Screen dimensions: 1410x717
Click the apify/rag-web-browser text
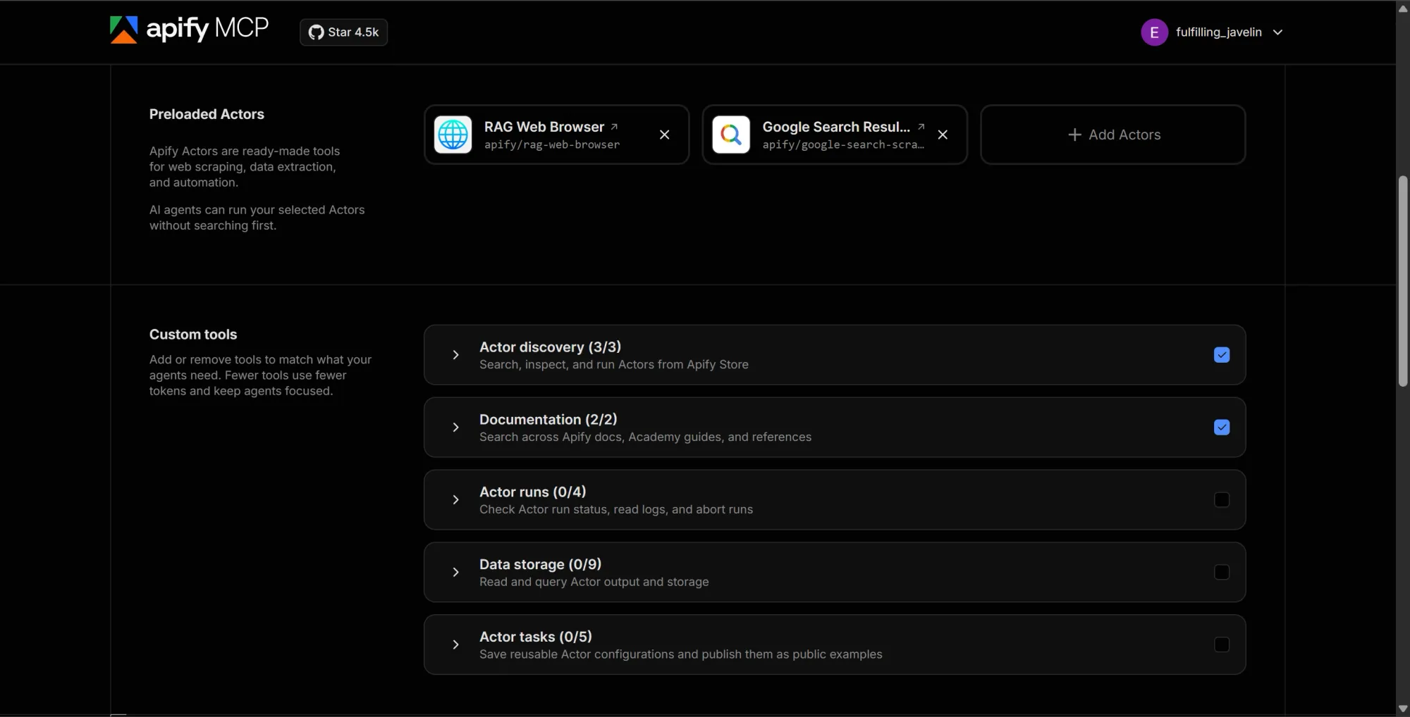point(552,144)
